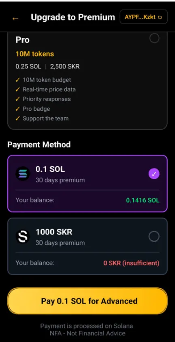Click checkmark beside Pro badge
Screen dimensions: 175x342
pyautogui.click(x=17, y=109)
